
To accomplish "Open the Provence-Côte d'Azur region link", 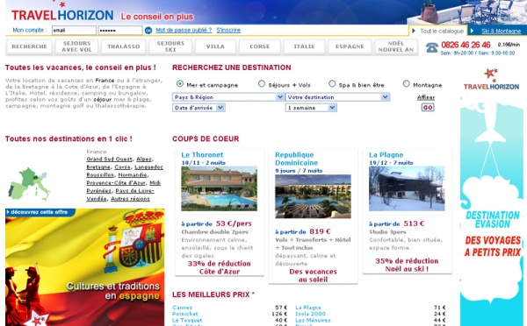I will coord(116,183).
